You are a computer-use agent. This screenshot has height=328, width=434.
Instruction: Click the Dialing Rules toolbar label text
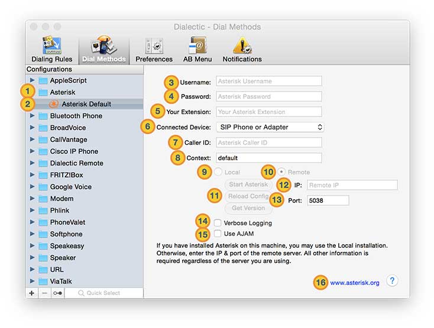[52, 59]
